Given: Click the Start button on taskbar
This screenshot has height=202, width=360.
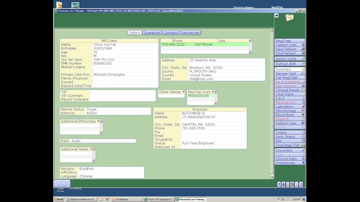Looking at the screenshot, I should coord(59,199).
